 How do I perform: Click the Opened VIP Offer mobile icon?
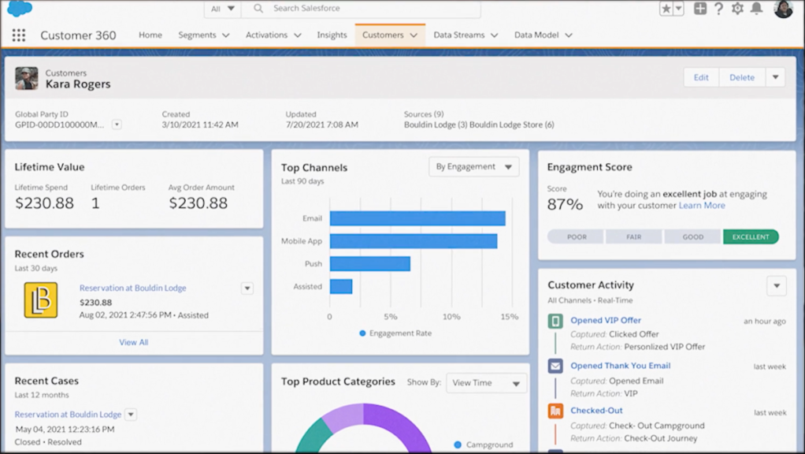[x=555, y=321]
